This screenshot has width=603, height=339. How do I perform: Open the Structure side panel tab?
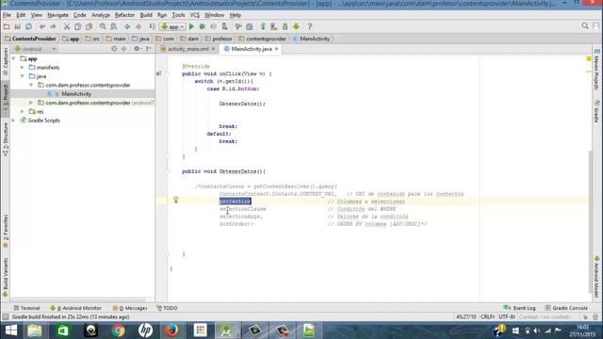coord(6,138)
